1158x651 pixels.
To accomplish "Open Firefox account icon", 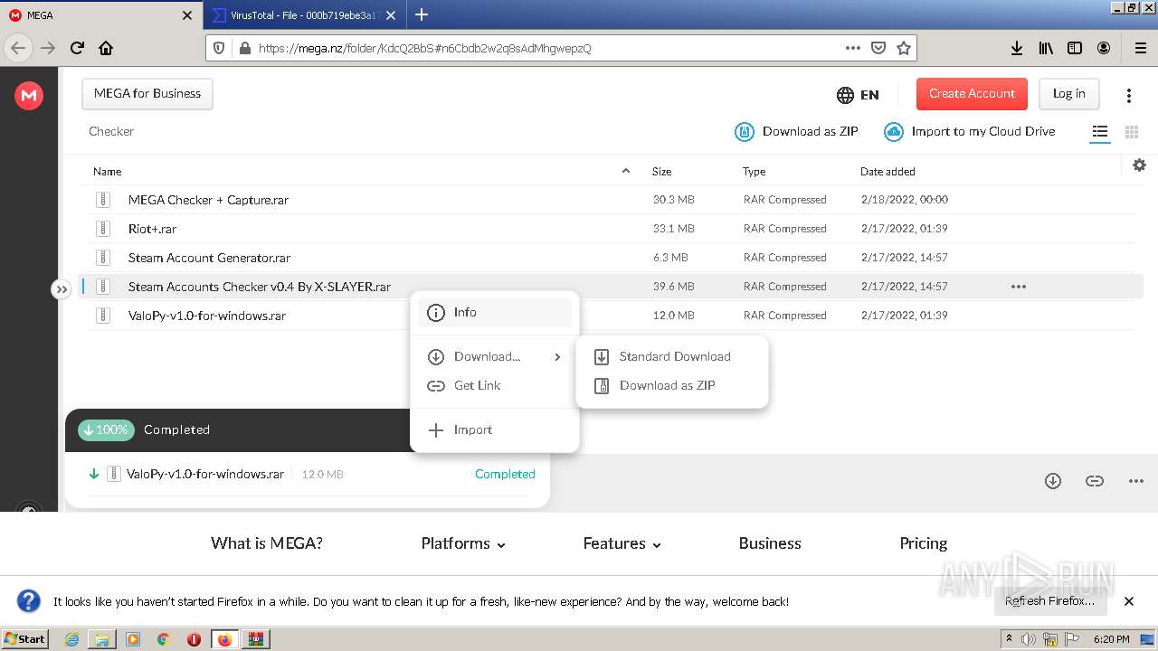I will coord(1104,48).
